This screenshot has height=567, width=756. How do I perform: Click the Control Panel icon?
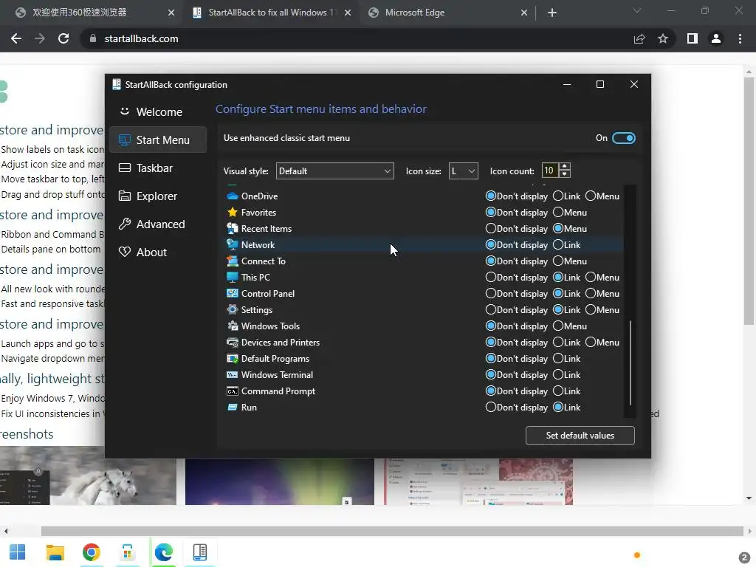coord(233,293)
